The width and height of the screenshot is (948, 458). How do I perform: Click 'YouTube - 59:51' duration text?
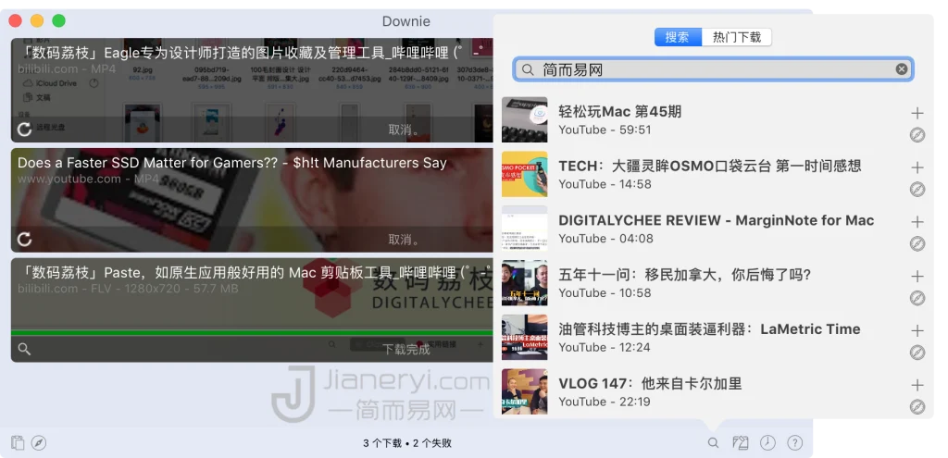[605, 130]
